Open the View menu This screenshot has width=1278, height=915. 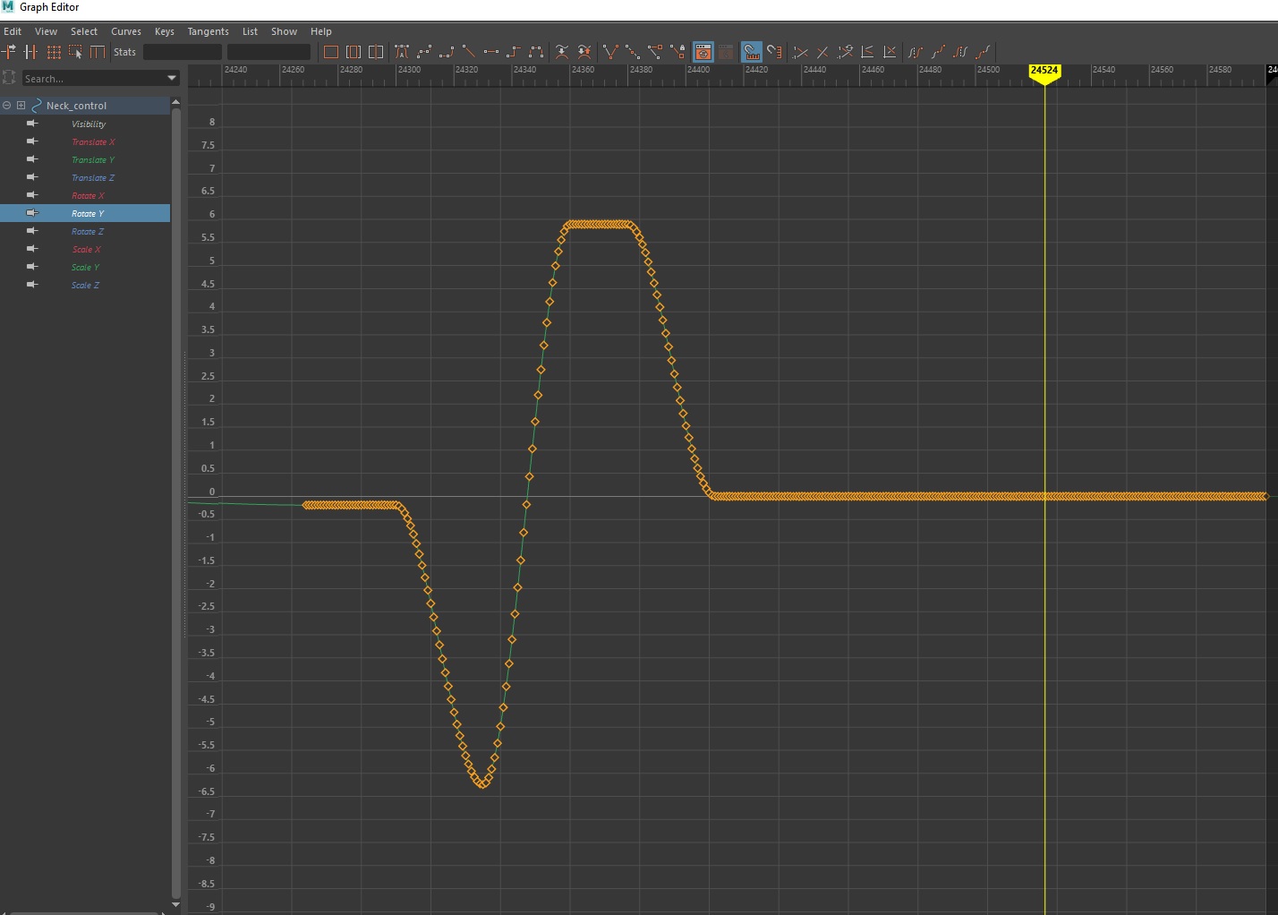[46, 31]
